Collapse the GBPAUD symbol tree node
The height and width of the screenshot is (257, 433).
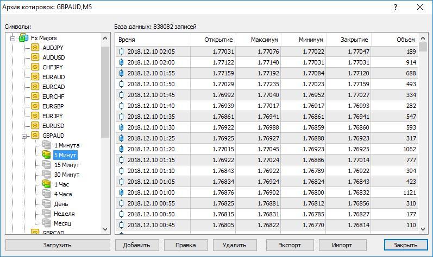point(24,136)
